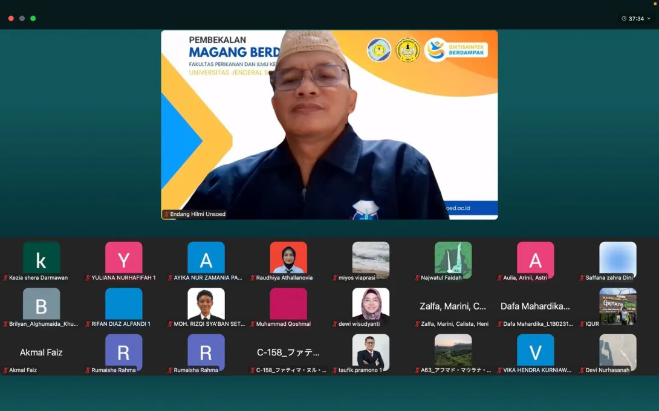
Task: Select the large "Zalfa, Marini, C..." participant tile text
Action: pyautogui.click(x=453, y=306)
